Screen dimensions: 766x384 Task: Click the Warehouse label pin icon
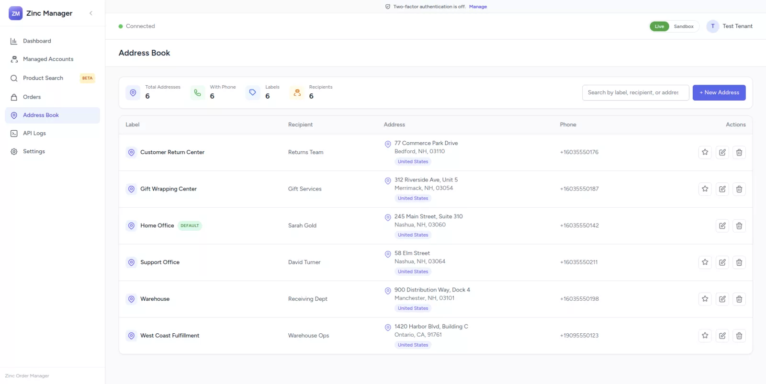131,299
